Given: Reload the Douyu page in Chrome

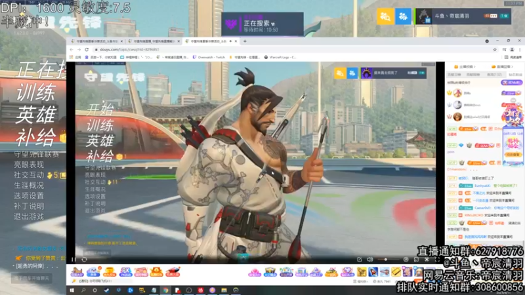Looking at the screenshot, I should 87,50.
